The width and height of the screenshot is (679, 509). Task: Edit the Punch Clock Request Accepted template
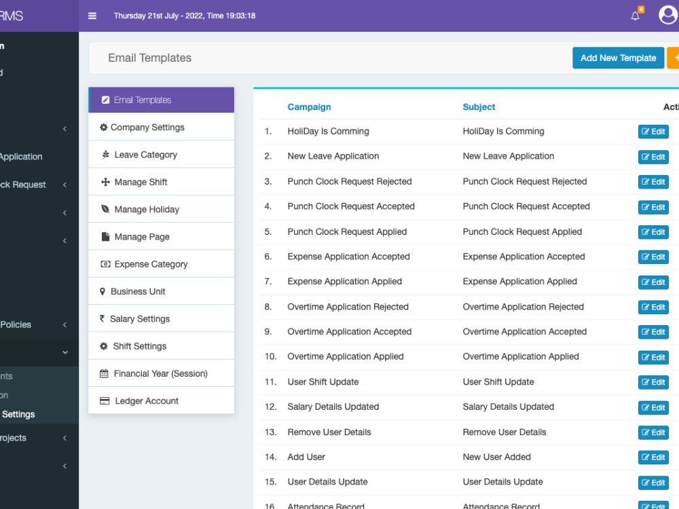653,207
